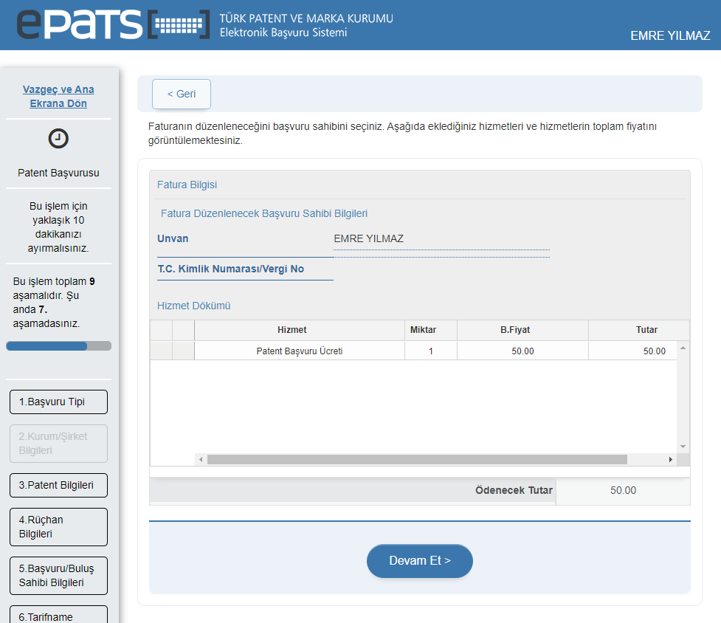Click the Fatura Bilgisi heading
This screenshot has height=623, width=721.
(187, 185)
